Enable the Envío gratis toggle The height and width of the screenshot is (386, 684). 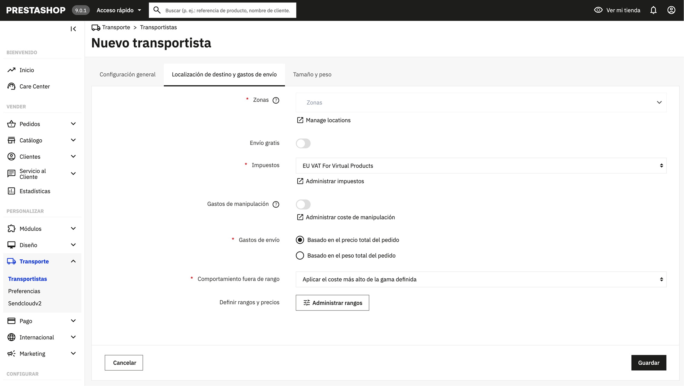pyautogui.click(x=303, y=143)
